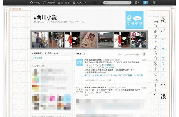This screenshot has height=117, width=179.
Task: Click the page title #角川小説
Action: click(x=45, y=18)
